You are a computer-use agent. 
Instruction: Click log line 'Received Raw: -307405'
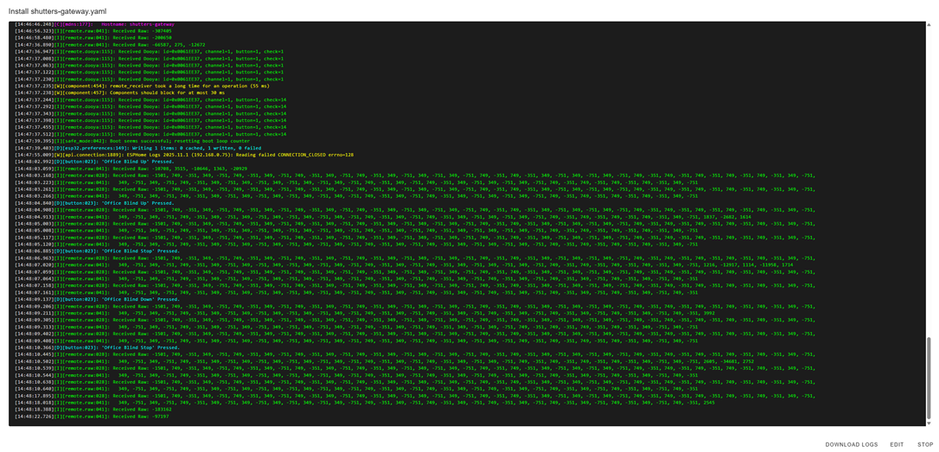point(93,30)
